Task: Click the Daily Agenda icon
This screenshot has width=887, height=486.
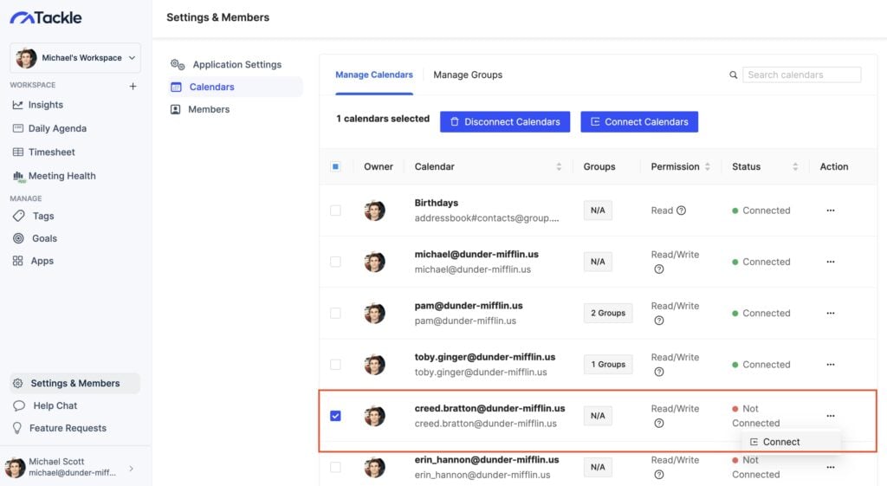Action: (x=18, y=128)
